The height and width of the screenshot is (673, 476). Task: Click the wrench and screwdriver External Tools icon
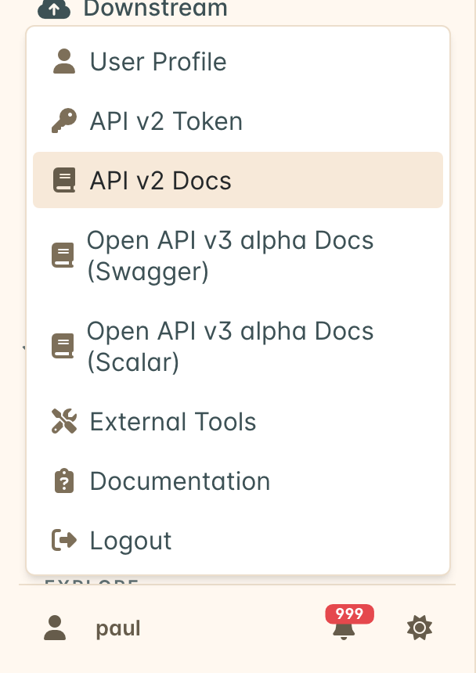pyautogui.click(x=64, y=421)
